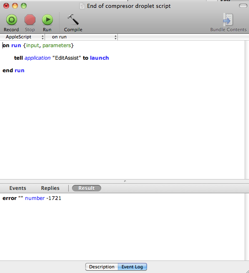Click the window title 'End of compresor droplet script'

coord(129,6)
